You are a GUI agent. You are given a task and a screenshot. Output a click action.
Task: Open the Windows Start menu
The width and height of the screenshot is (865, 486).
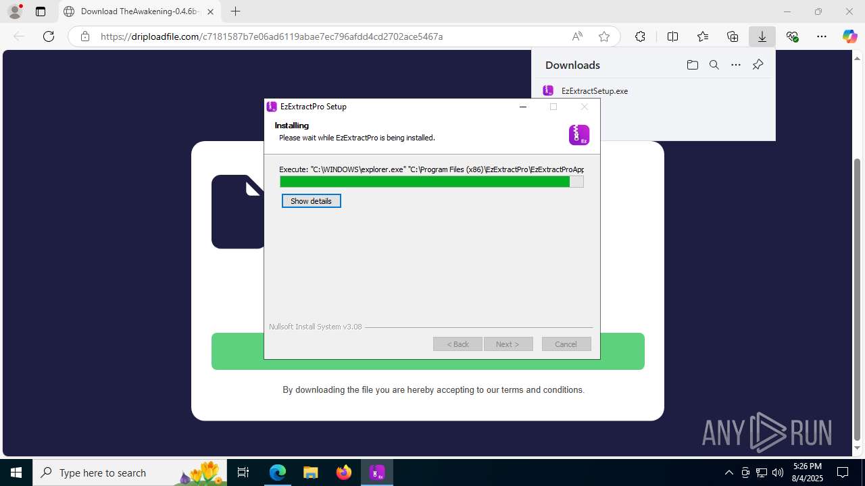click(16, 473)
